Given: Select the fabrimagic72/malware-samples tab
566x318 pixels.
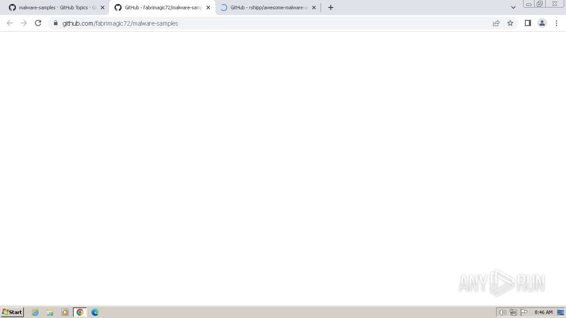Looking at the screenshot, I should [x=162, y=8].
